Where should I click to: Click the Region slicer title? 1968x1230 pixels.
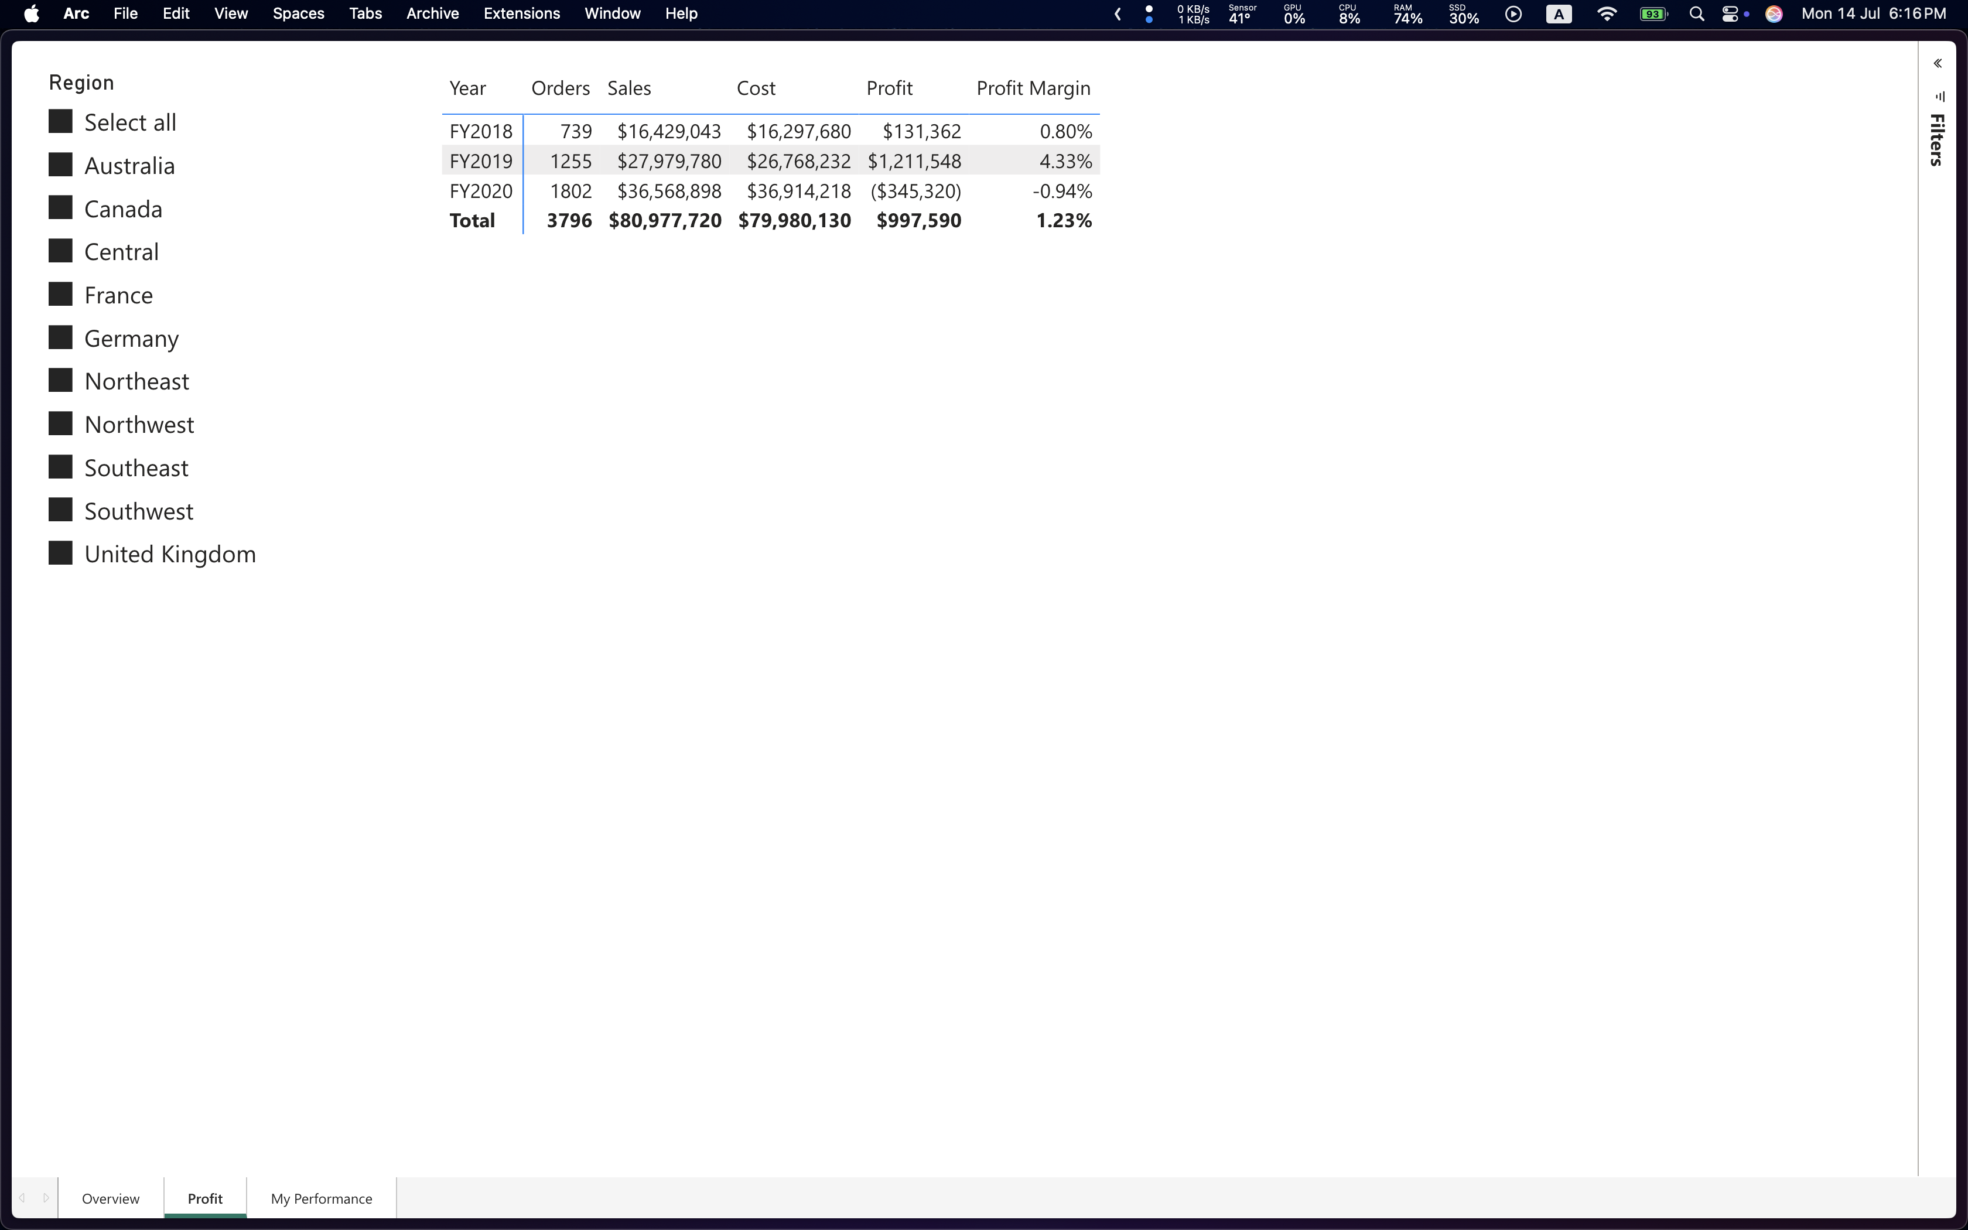click(x=81, y=83)
